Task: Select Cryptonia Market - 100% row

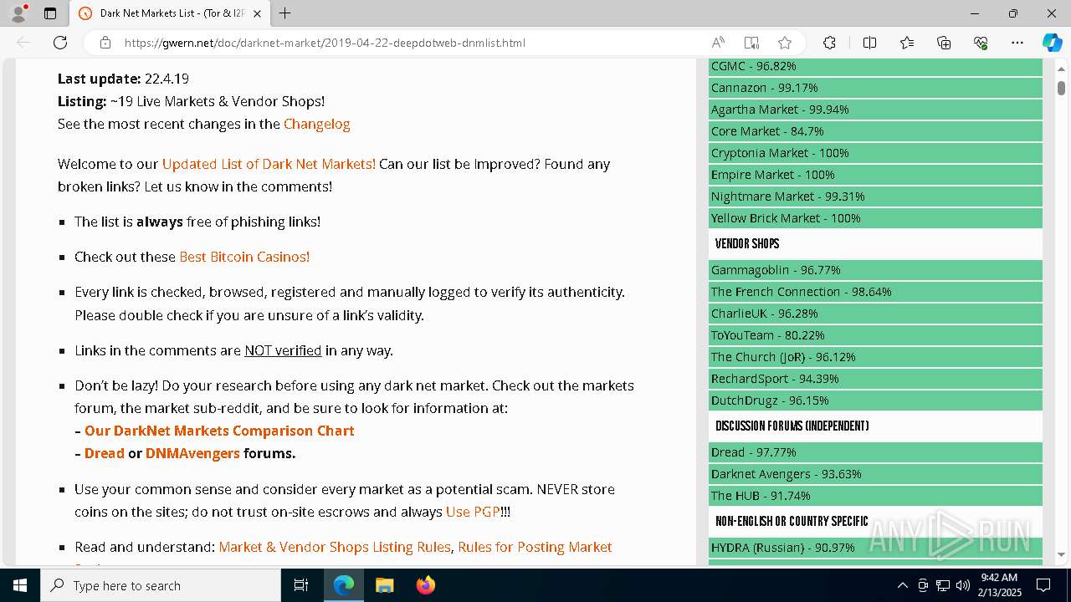Action: coord(875,153)
